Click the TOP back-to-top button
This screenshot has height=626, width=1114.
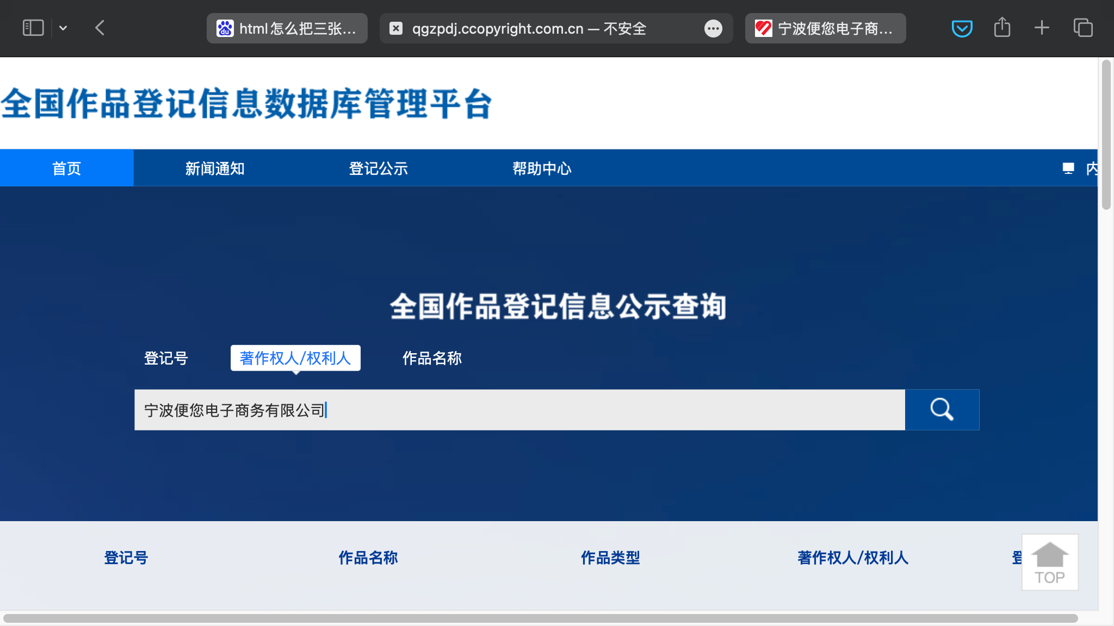click(1050, 562)
